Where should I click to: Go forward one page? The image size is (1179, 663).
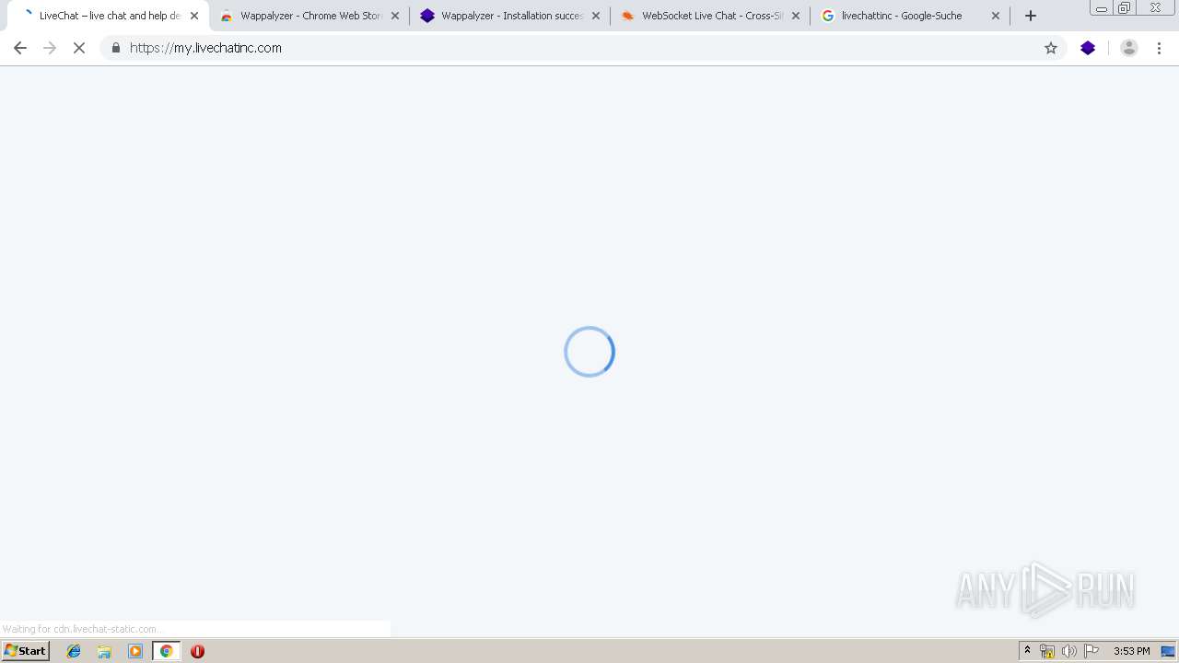[x=50, y=48]
